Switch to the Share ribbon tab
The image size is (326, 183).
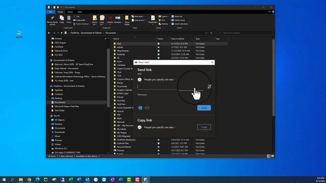pyautogui.click(x=70, y=12)
